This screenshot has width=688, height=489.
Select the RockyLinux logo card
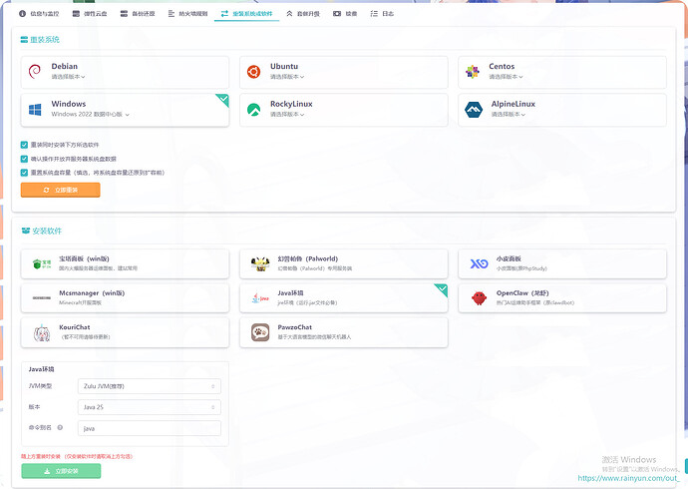click(344, 110)
